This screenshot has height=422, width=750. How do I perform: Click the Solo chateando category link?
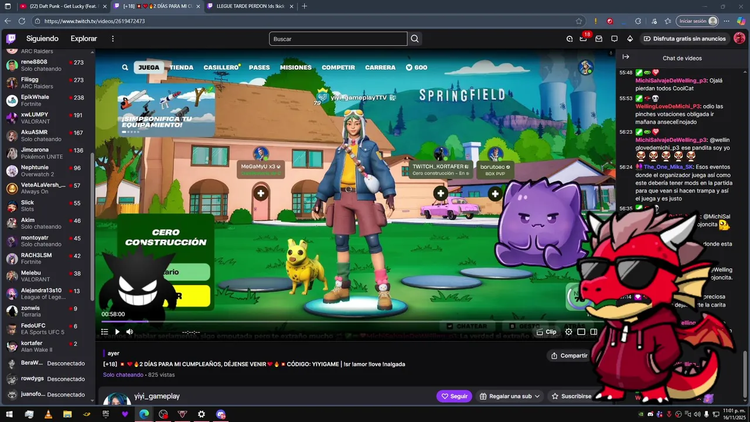tap(123, 375)
